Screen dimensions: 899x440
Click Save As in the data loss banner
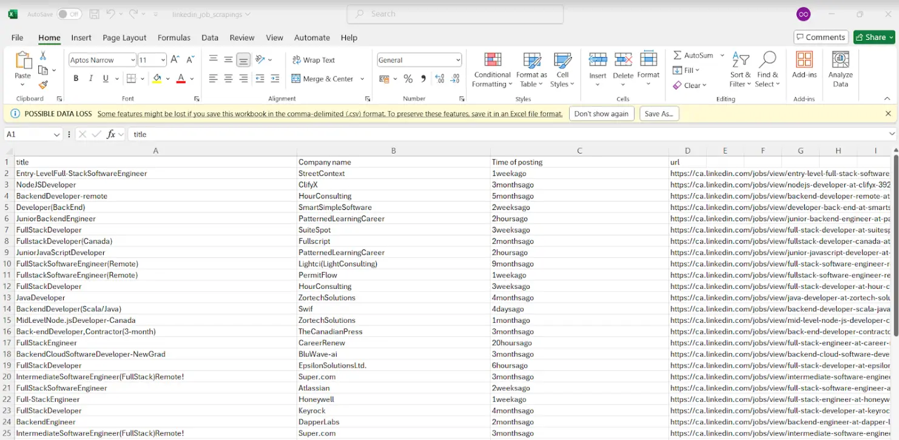point(659,113)
